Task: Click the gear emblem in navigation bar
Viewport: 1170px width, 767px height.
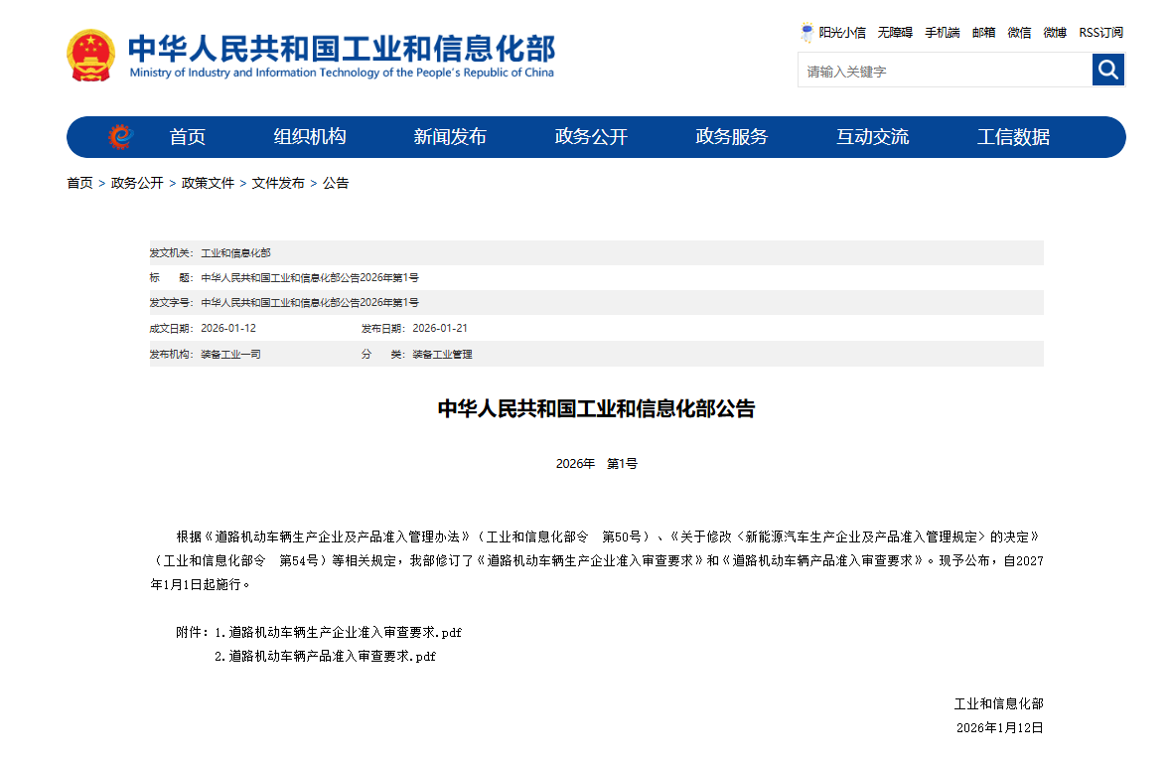Action: (121, 136)
